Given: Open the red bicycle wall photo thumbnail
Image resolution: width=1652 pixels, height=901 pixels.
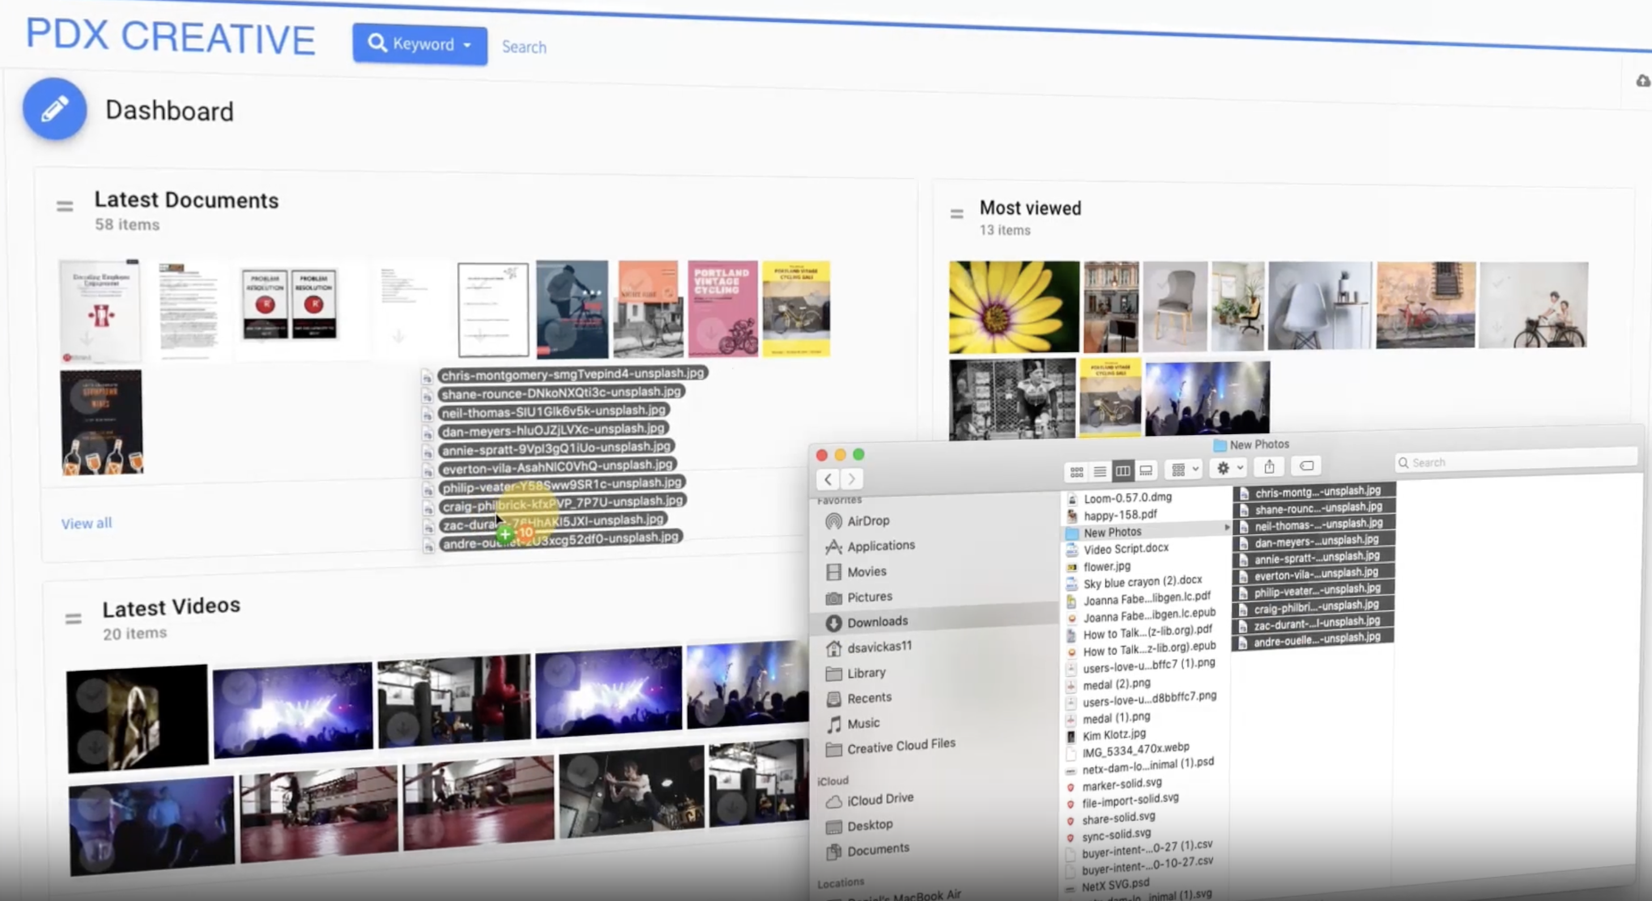Looking at the screenshot, I should point(1425,305).
